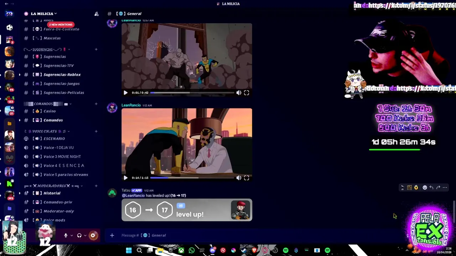Open Windows Start menu
456x256 pixels.
click(129, 250)
